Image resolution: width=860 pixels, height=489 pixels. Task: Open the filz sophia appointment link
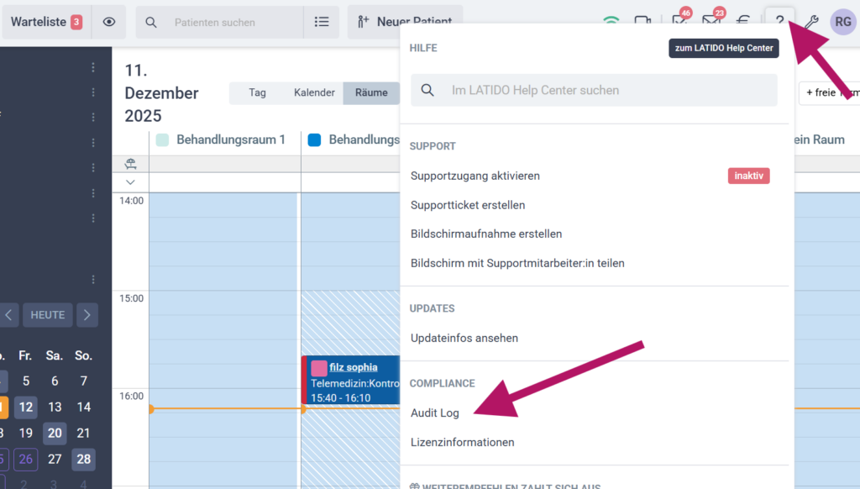354,367
